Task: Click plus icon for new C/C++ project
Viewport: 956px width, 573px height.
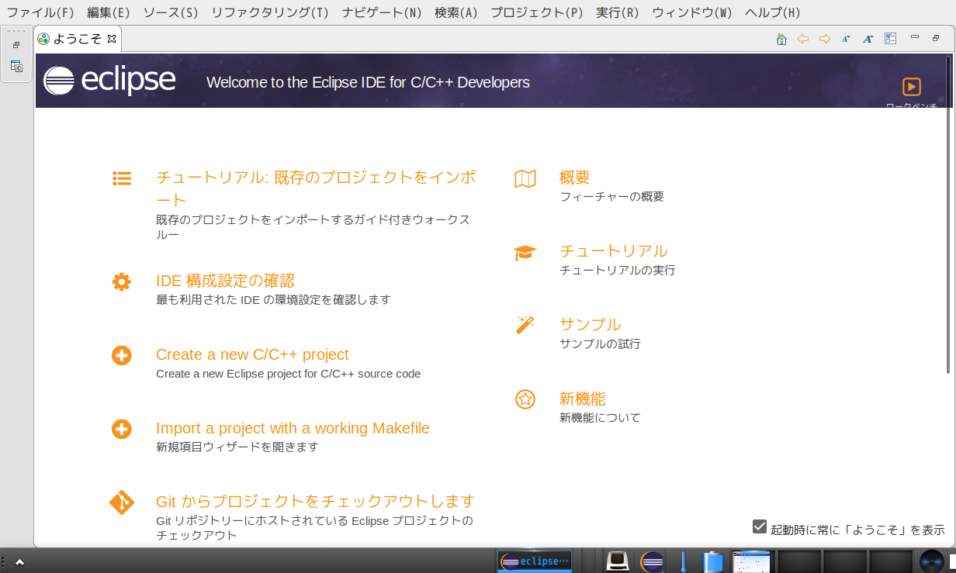Action: pyautogui.click(x=122, y=356)
